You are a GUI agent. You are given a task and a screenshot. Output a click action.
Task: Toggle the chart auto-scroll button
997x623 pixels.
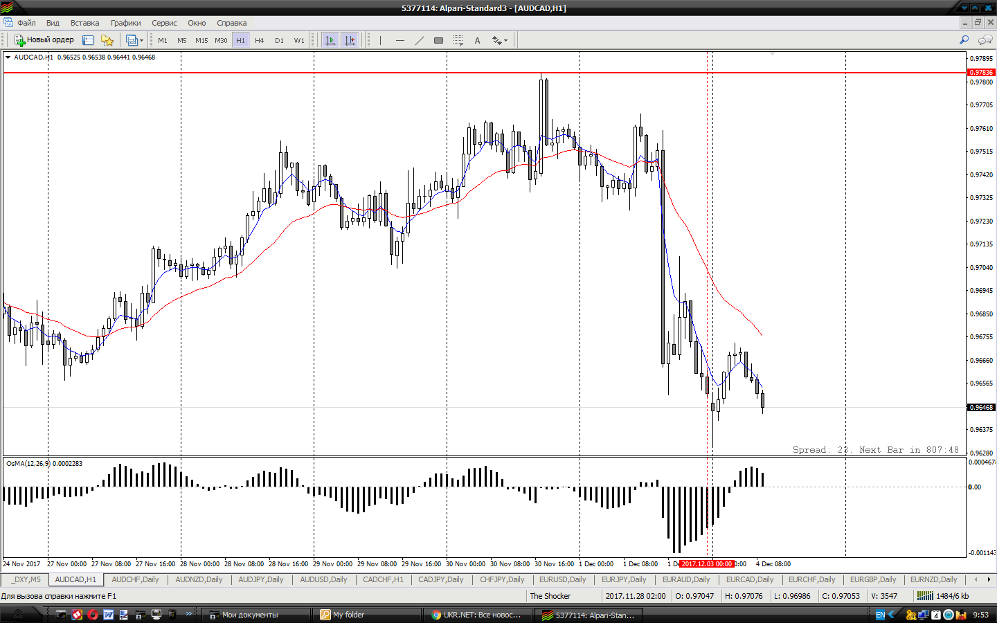tap(330, 40)
